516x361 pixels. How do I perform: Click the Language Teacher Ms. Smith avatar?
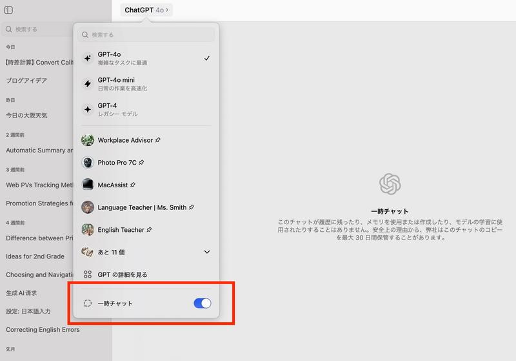tap(88, 207)
